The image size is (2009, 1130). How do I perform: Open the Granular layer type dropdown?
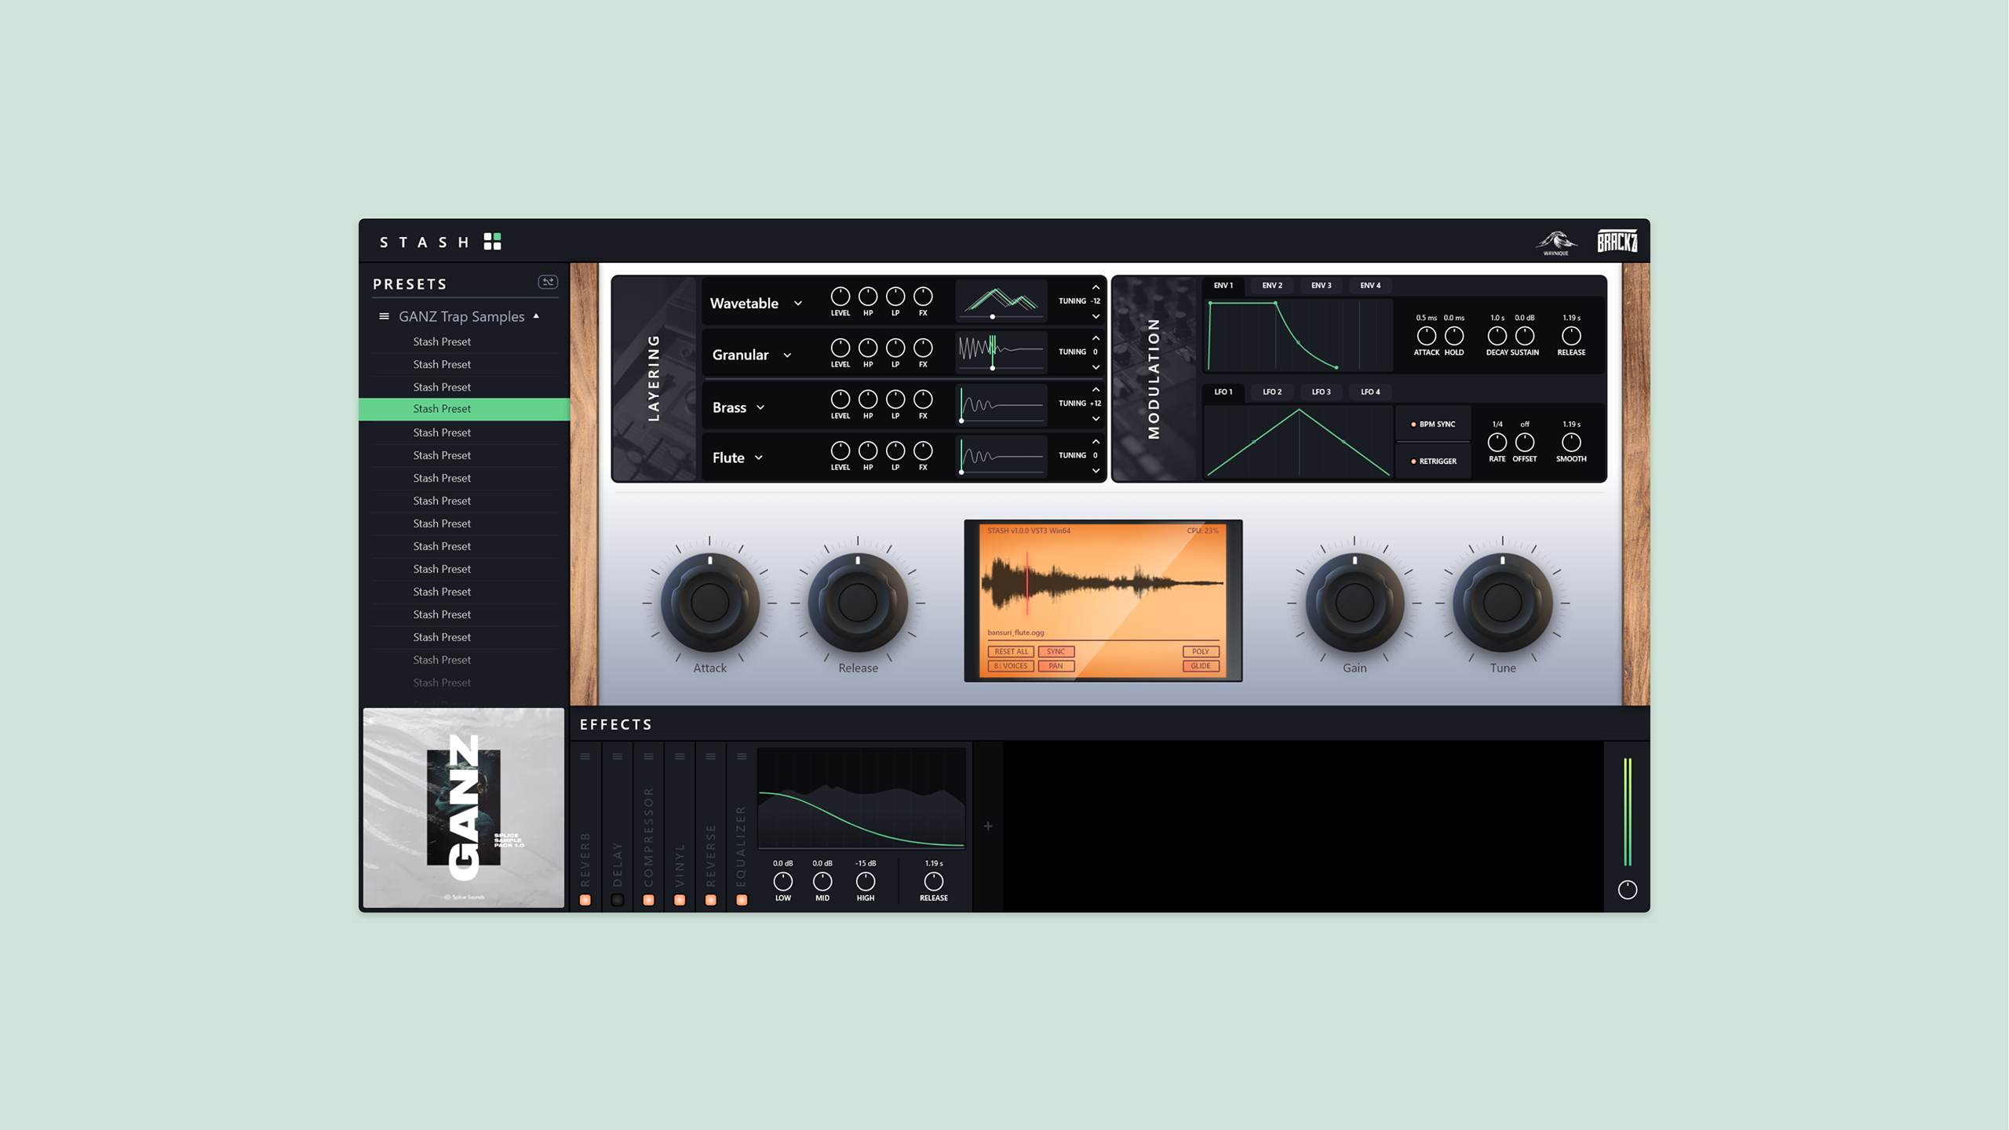pyautogui.click(x=788, y=355)
